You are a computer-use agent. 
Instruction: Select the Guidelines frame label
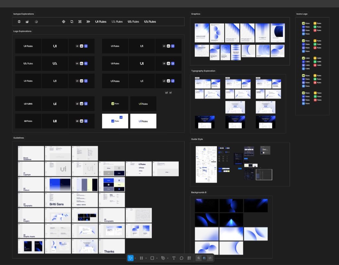[19, 138]
